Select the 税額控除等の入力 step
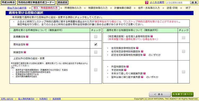 pyautogui.click(x=98, y=8)
